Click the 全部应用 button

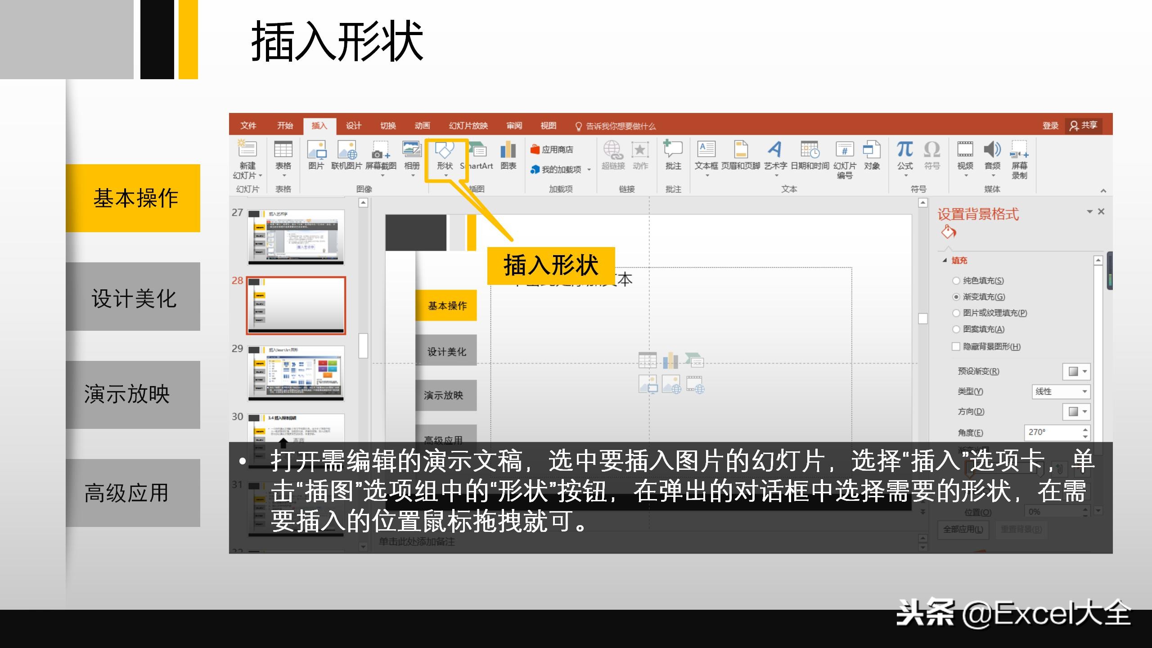pos(963,530)
